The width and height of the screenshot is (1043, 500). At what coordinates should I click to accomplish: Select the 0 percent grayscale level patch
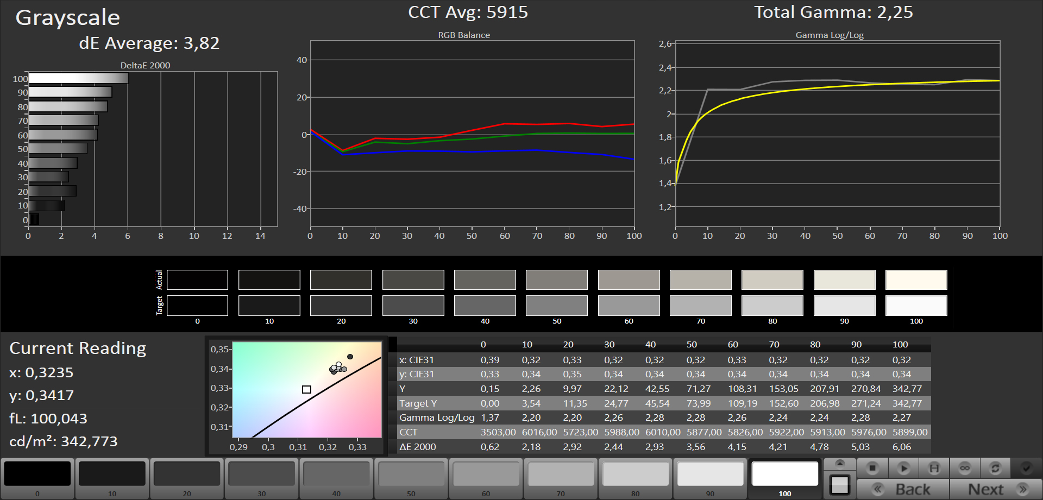coord(37,478)
